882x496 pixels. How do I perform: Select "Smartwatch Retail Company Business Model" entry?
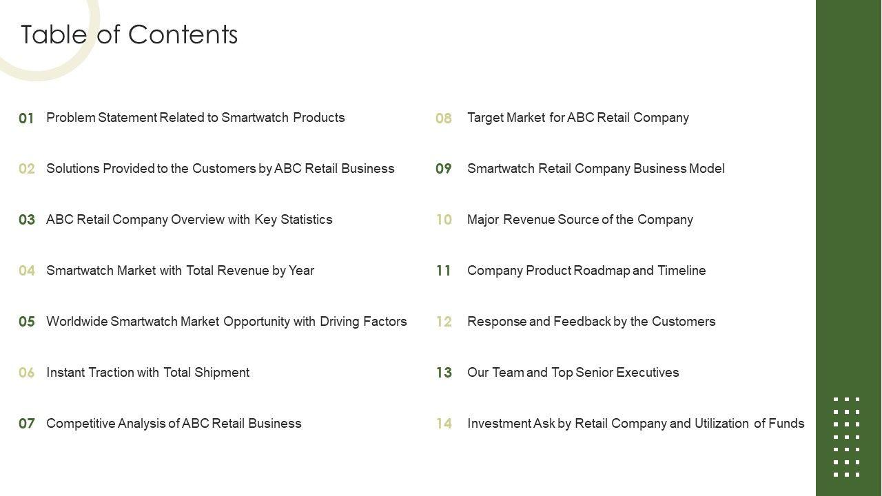(595, 169)
